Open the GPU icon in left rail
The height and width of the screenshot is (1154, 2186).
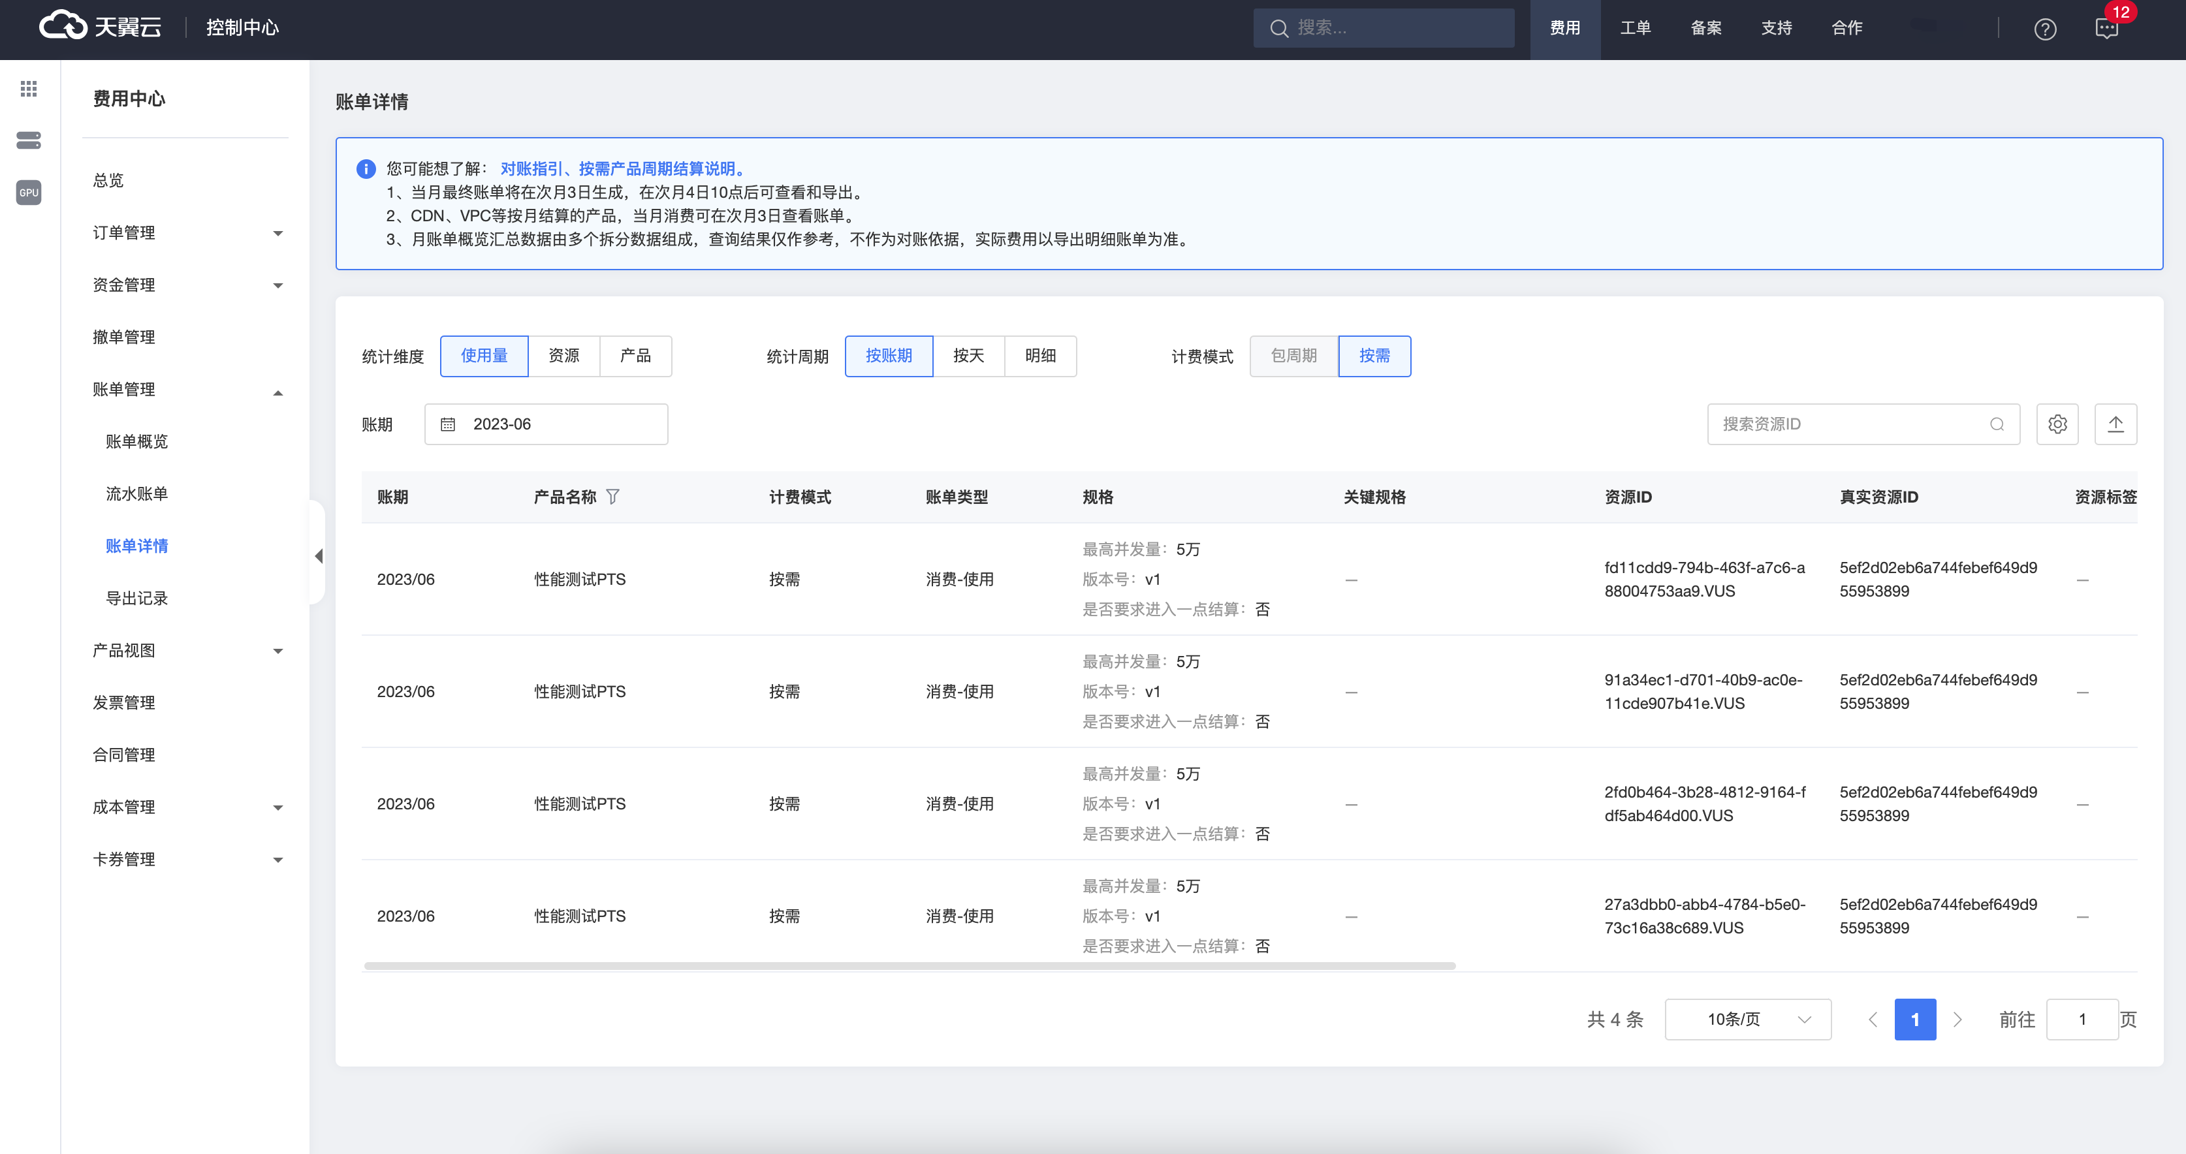pyautogui.click(x=29, y=193)
